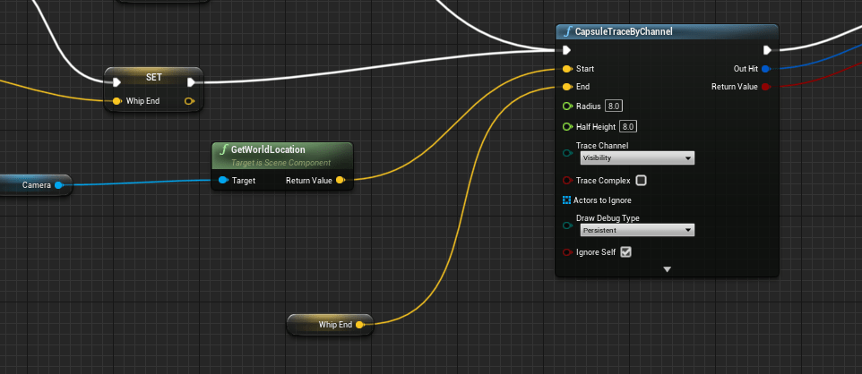
Task: Uncheck the Ignore Self checkbox
Action: (626, 252)
